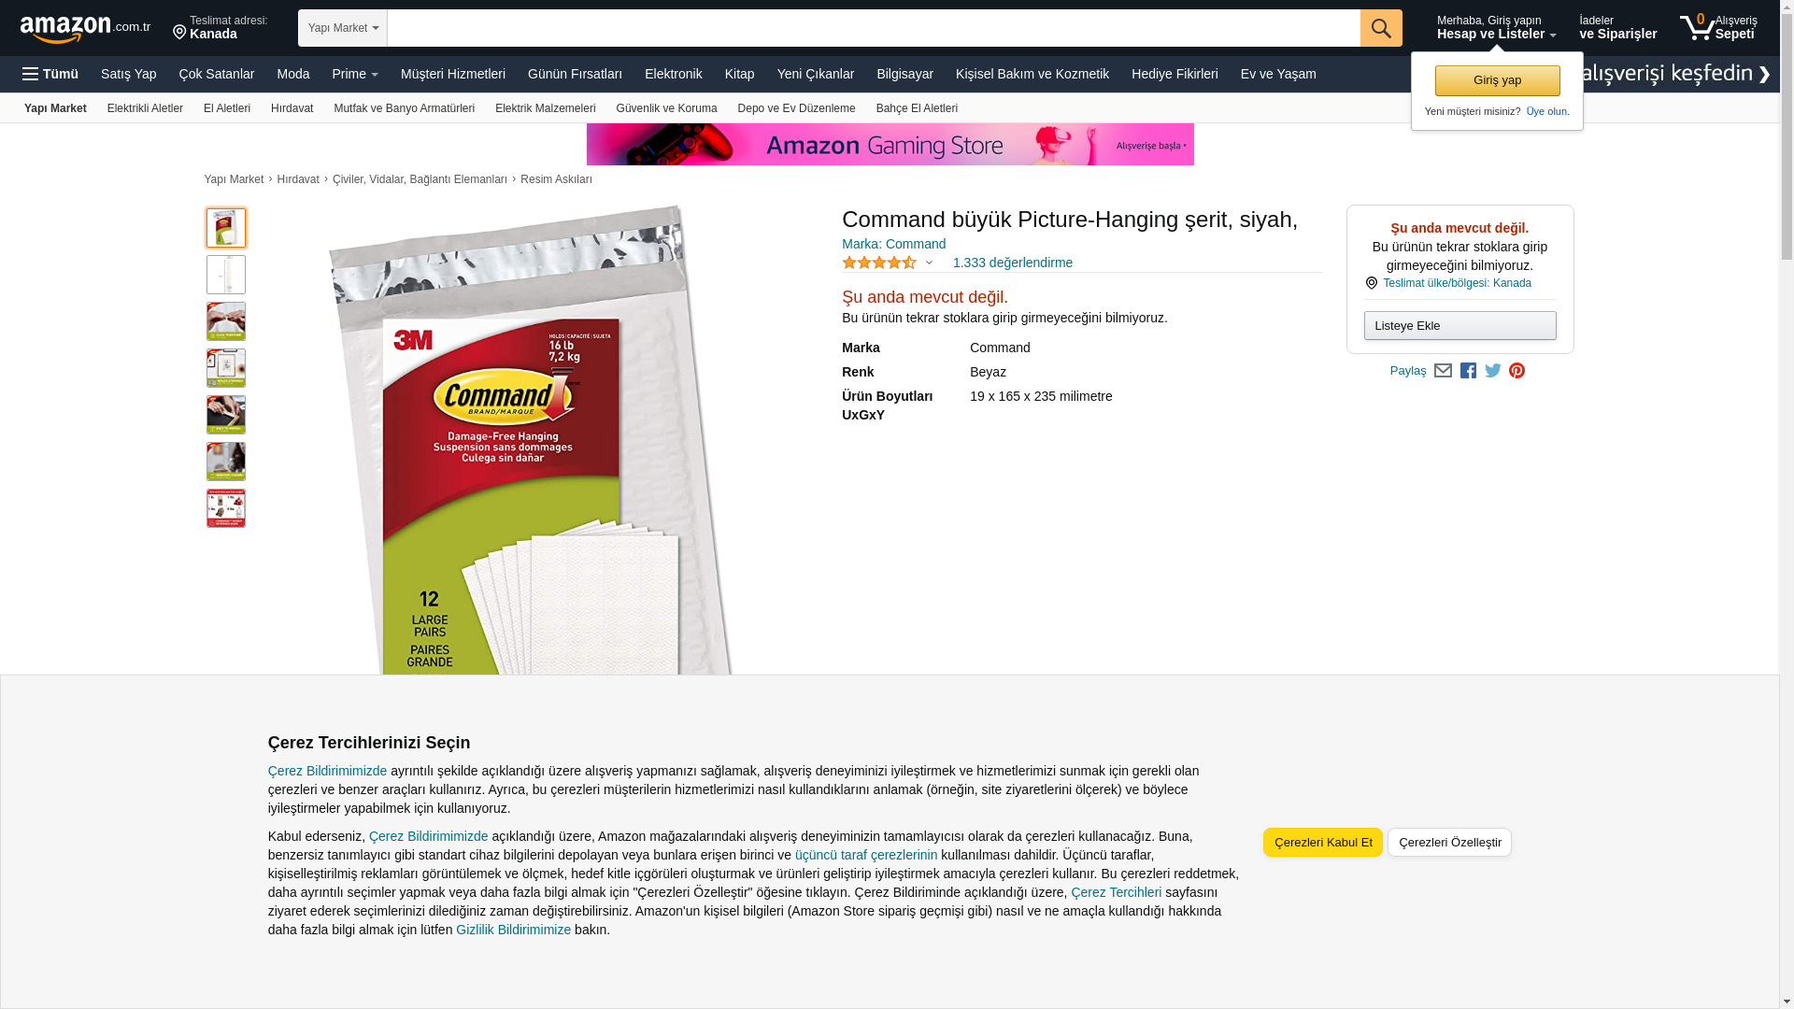This screenshot has height=1009, width=1794.
Task: Open the 1.333 değerlendirme reviews link
Action: (x=1012, y=263)
